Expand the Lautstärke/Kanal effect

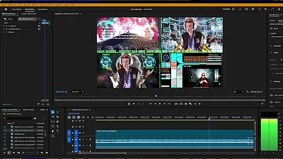point(4,29)
